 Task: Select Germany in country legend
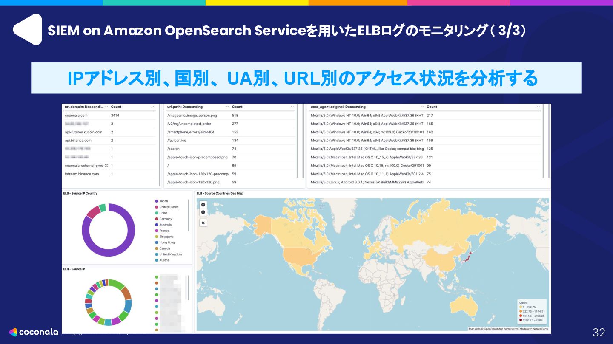point(166,219)
